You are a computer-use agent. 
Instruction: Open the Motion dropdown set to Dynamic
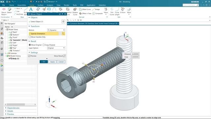point(56,30)
